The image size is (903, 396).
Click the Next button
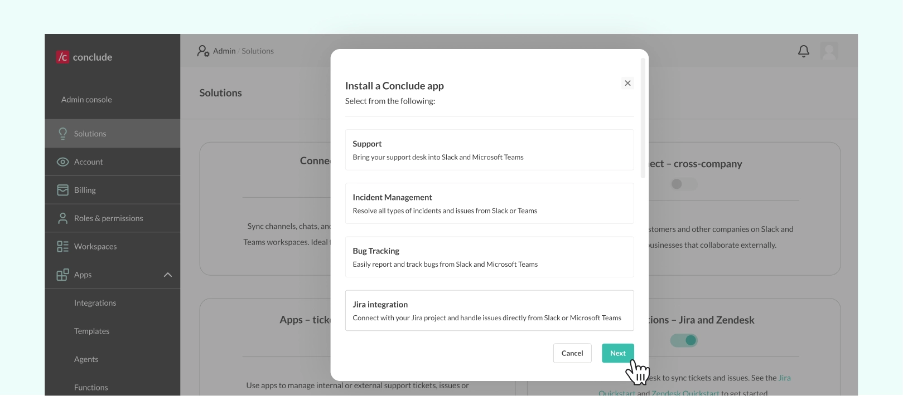click(x=617, y=353)
